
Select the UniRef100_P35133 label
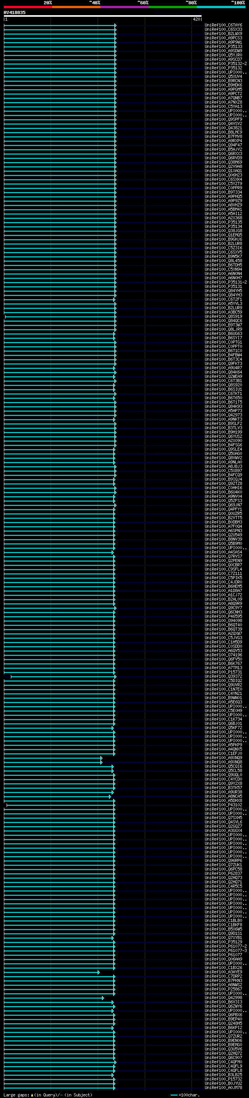point(223,46)
